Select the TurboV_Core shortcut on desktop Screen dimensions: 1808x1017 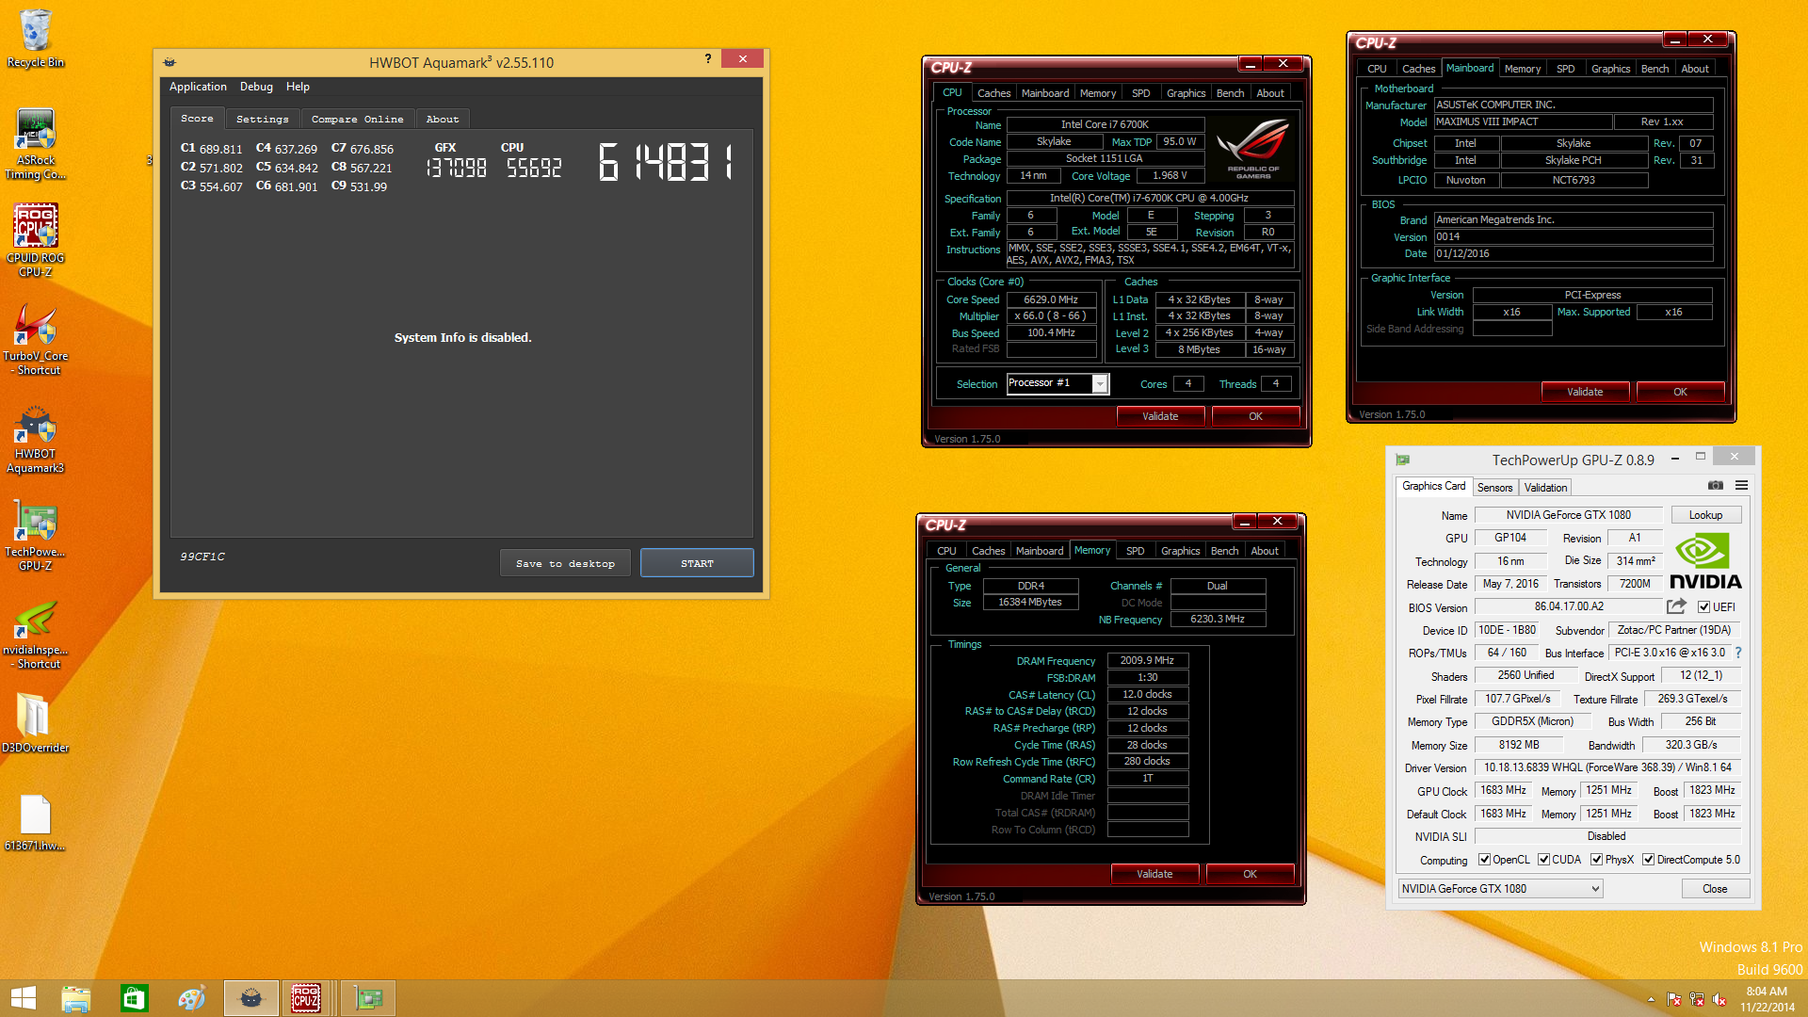[x=36, y=339]
